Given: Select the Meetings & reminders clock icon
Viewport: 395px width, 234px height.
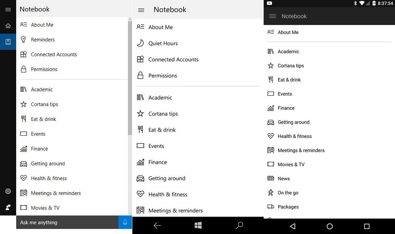Looking at the screenshot, I should tap(24, 193).
